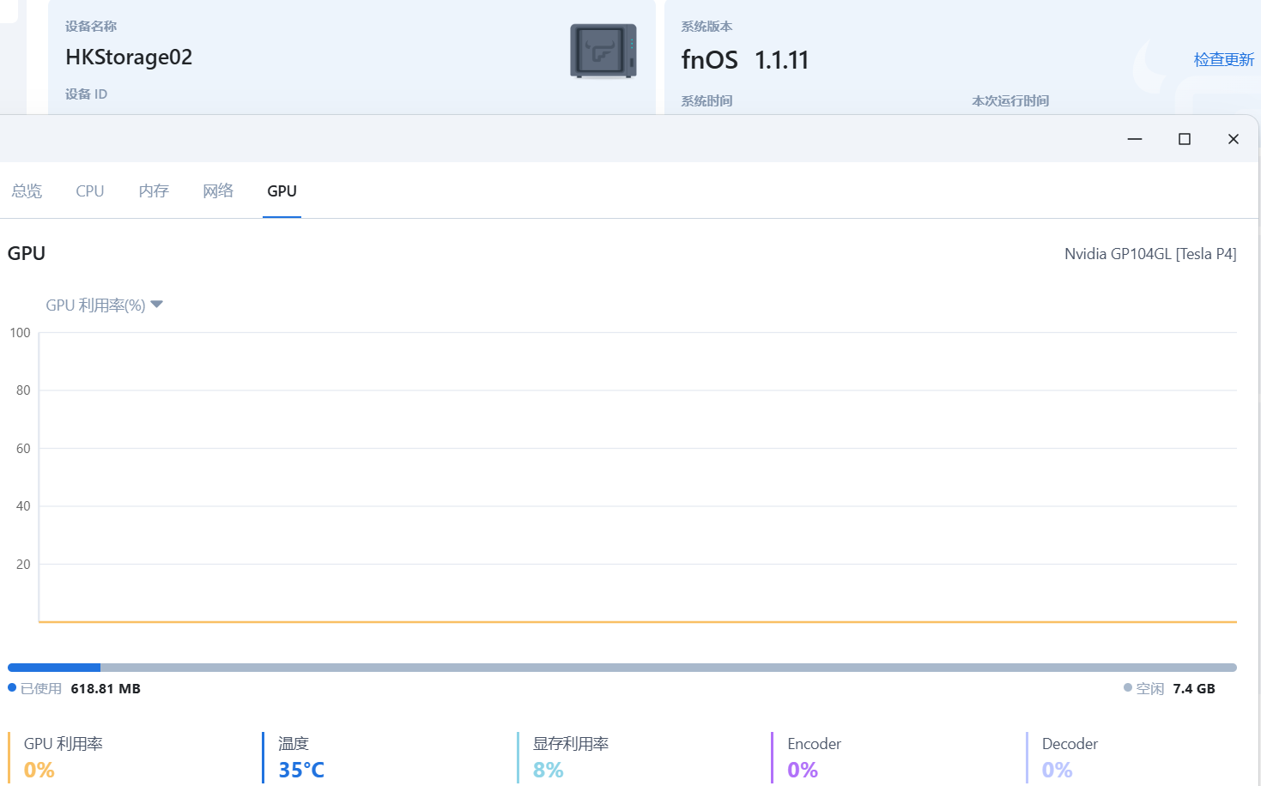
Task: Select the 内存 tab
Action: point(154,191)
